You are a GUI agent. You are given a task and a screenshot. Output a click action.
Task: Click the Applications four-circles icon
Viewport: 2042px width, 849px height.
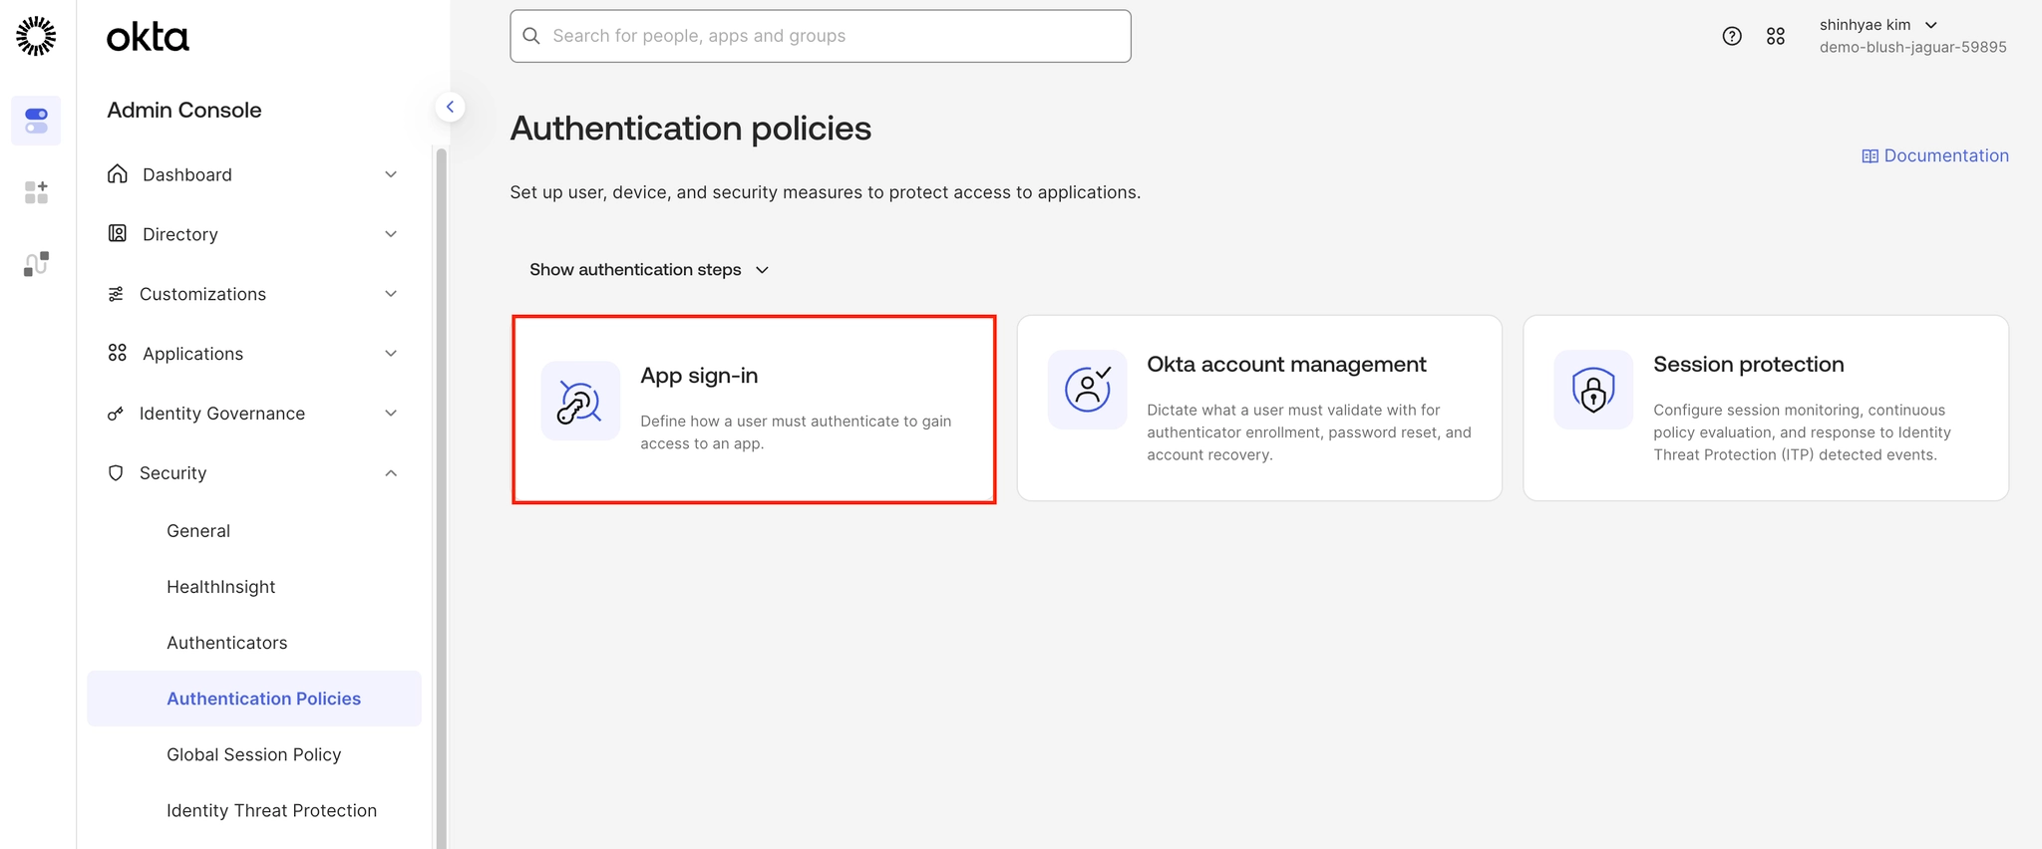coord(118,354)
